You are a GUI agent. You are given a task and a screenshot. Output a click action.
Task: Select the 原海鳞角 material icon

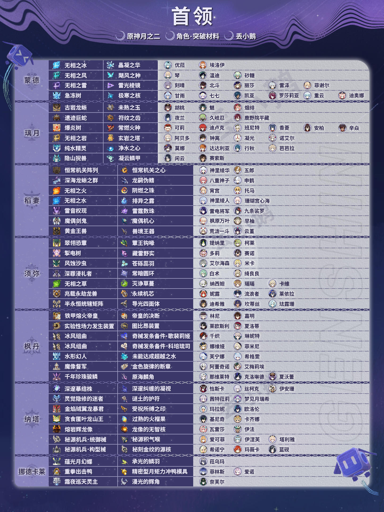[124, 377]
